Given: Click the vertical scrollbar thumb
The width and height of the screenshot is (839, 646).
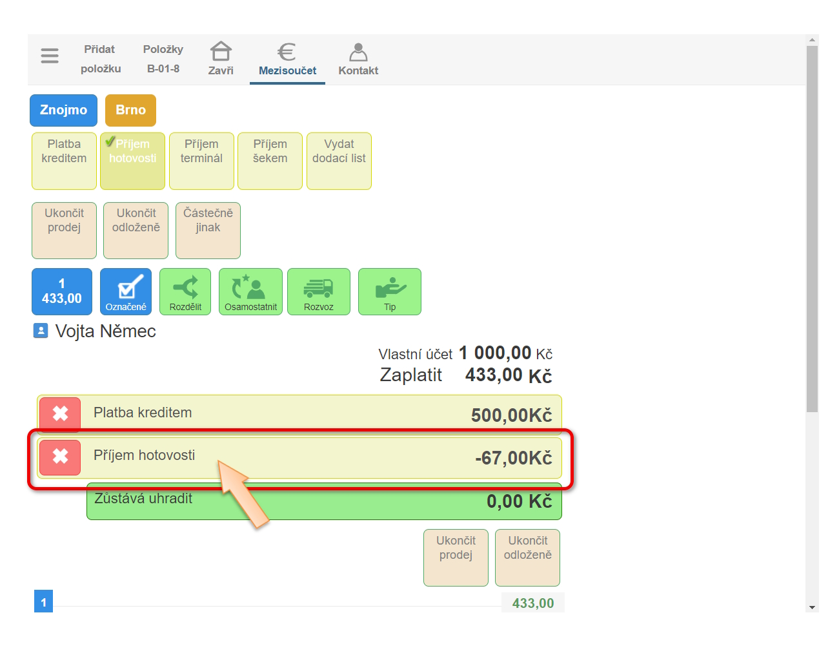Looking at the screenshot, I should click(x=812, y=226).
